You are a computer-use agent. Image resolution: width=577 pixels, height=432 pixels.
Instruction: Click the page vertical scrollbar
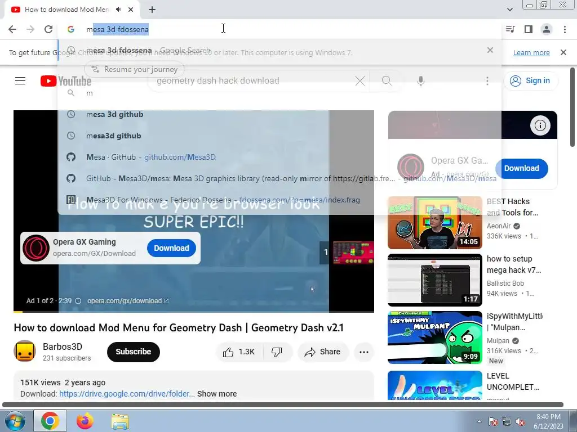tap(573, 106)
